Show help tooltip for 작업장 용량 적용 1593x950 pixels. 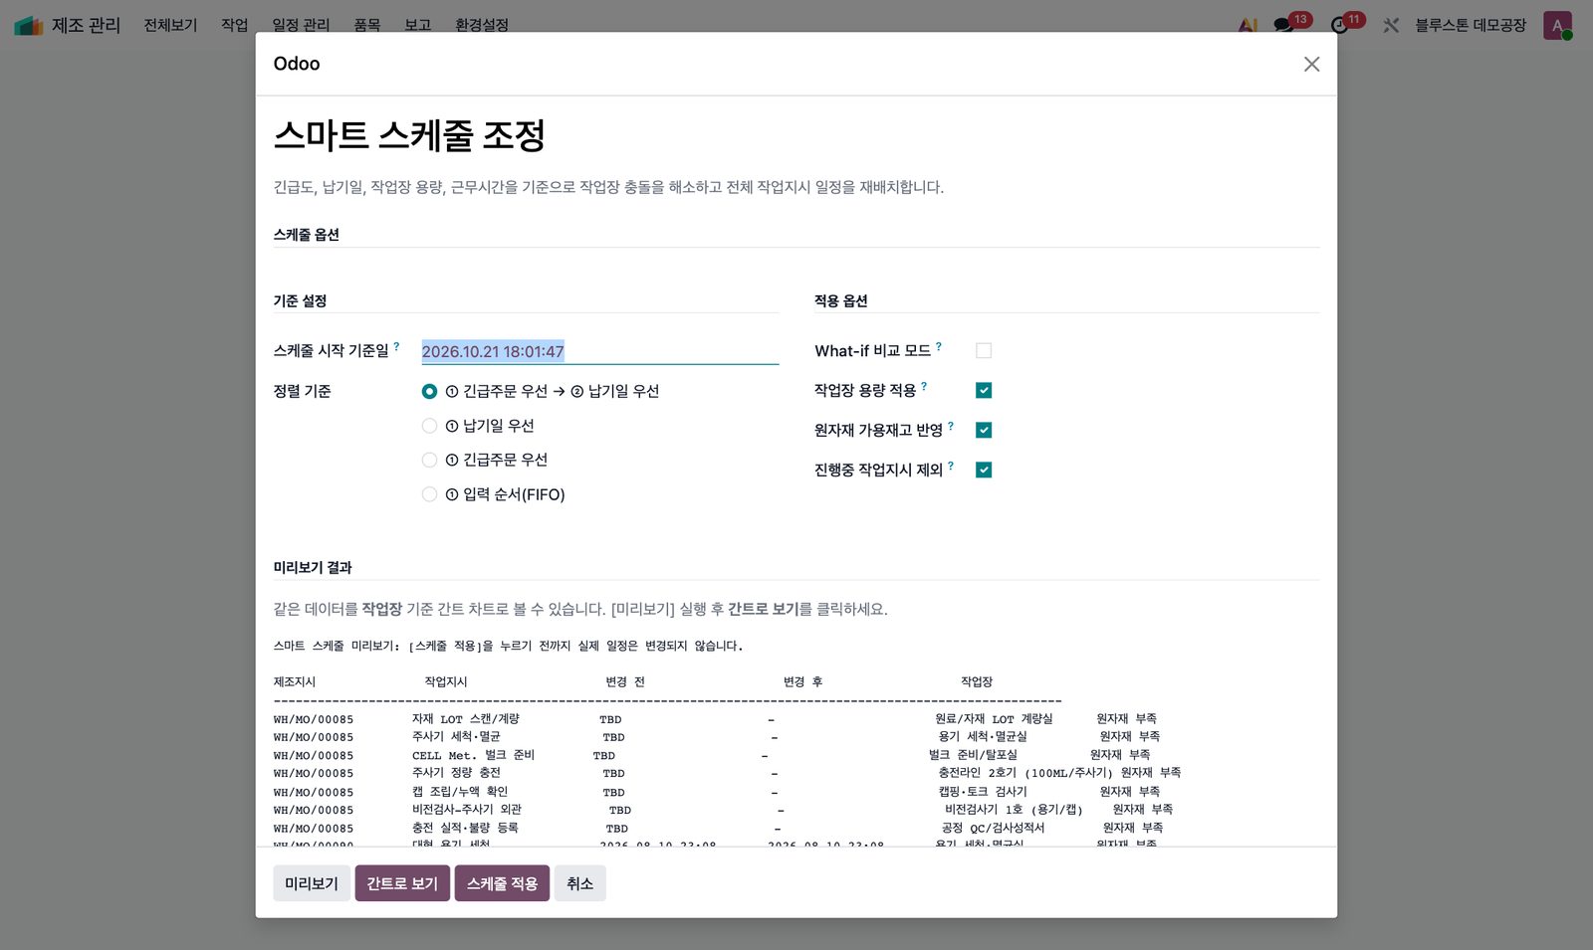(924, 386)
